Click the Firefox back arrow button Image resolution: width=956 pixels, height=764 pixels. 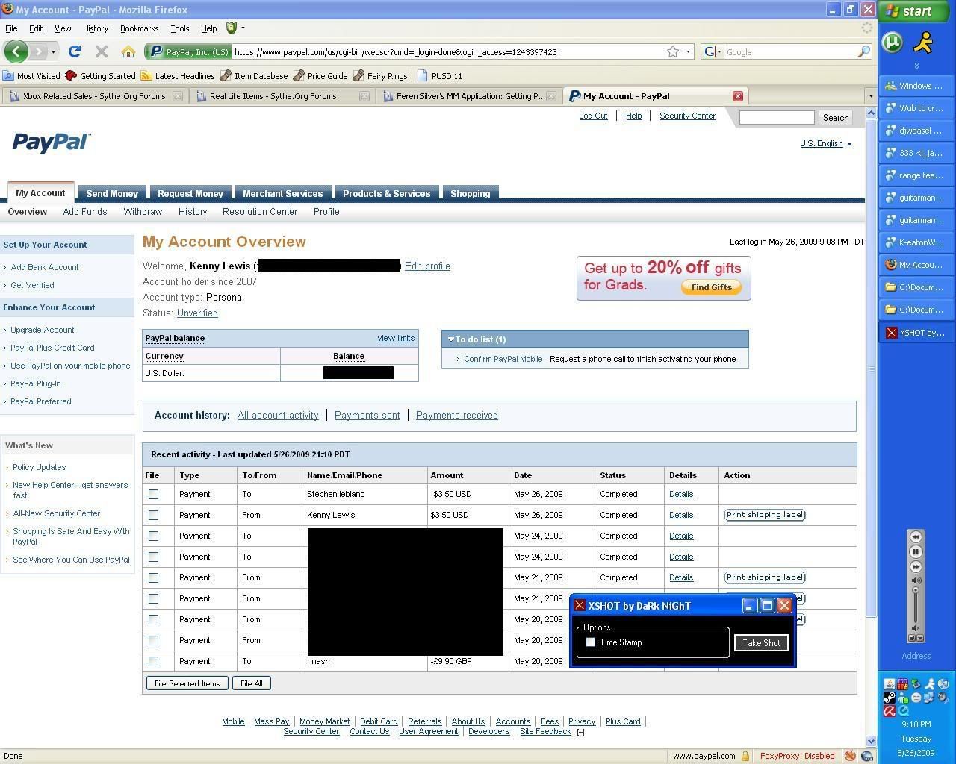click(x=16, y=51)
